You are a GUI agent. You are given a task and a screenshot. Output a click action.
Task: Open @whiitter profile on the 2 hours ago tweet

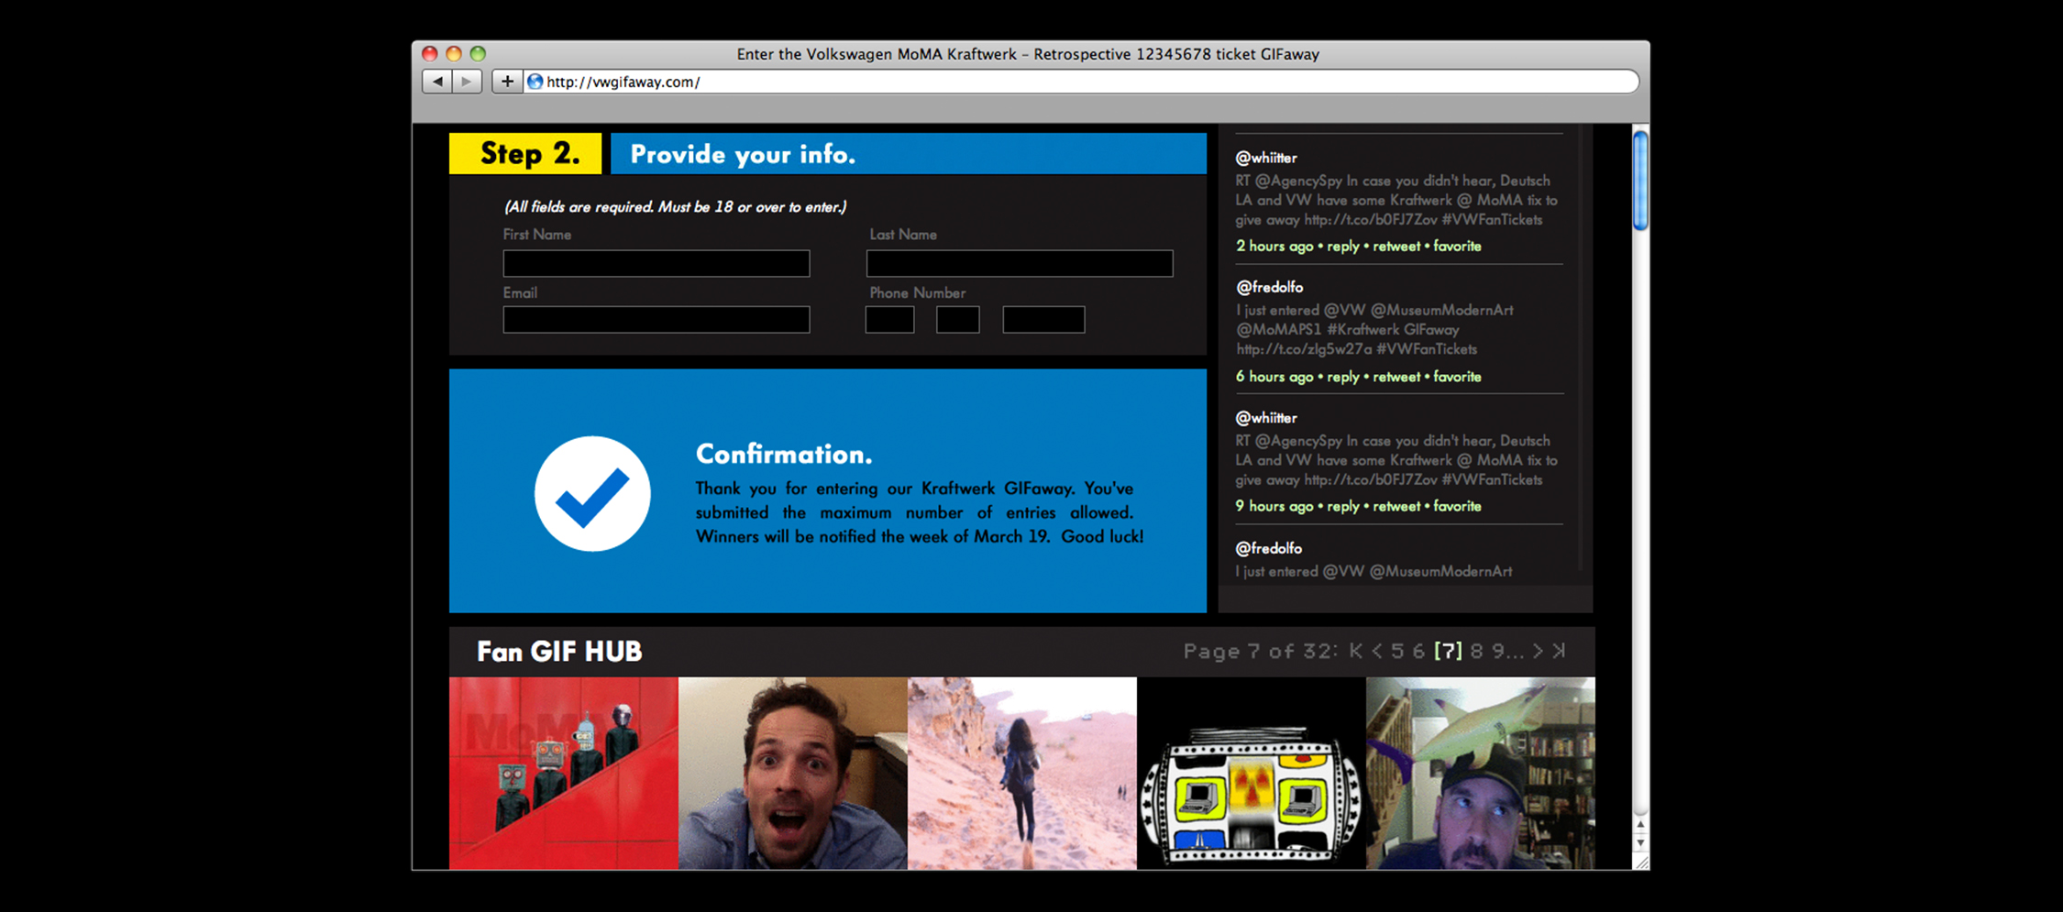click(x=1266, y=158)
